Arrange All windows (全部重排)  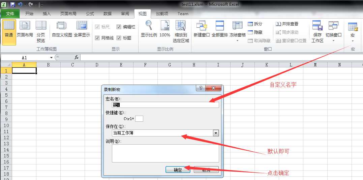pyautogui.click(x=219, y=29)
